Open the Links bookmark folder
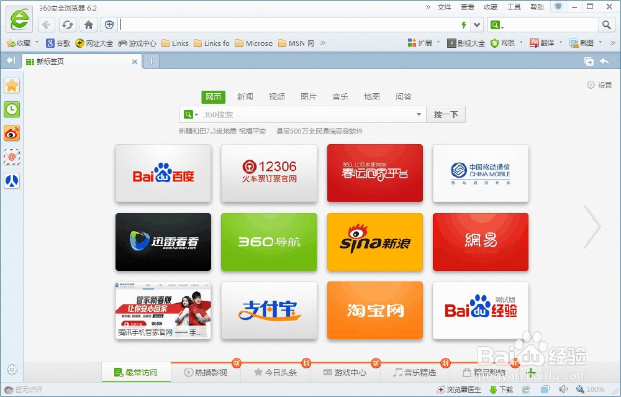The image size is (621, 397). click(175, 43)
